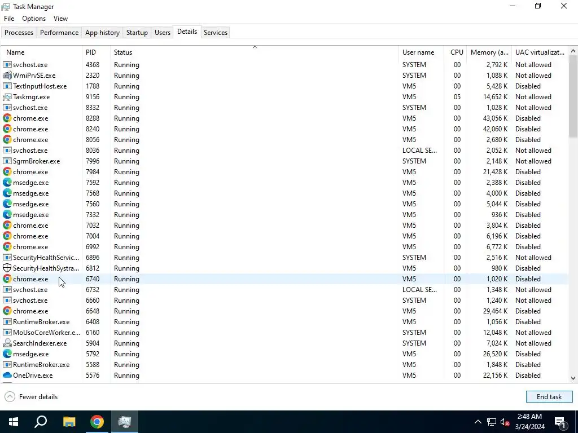The image size is (578, 433).
Task: Click memory value 12,048 K
Action: [494, 333]
